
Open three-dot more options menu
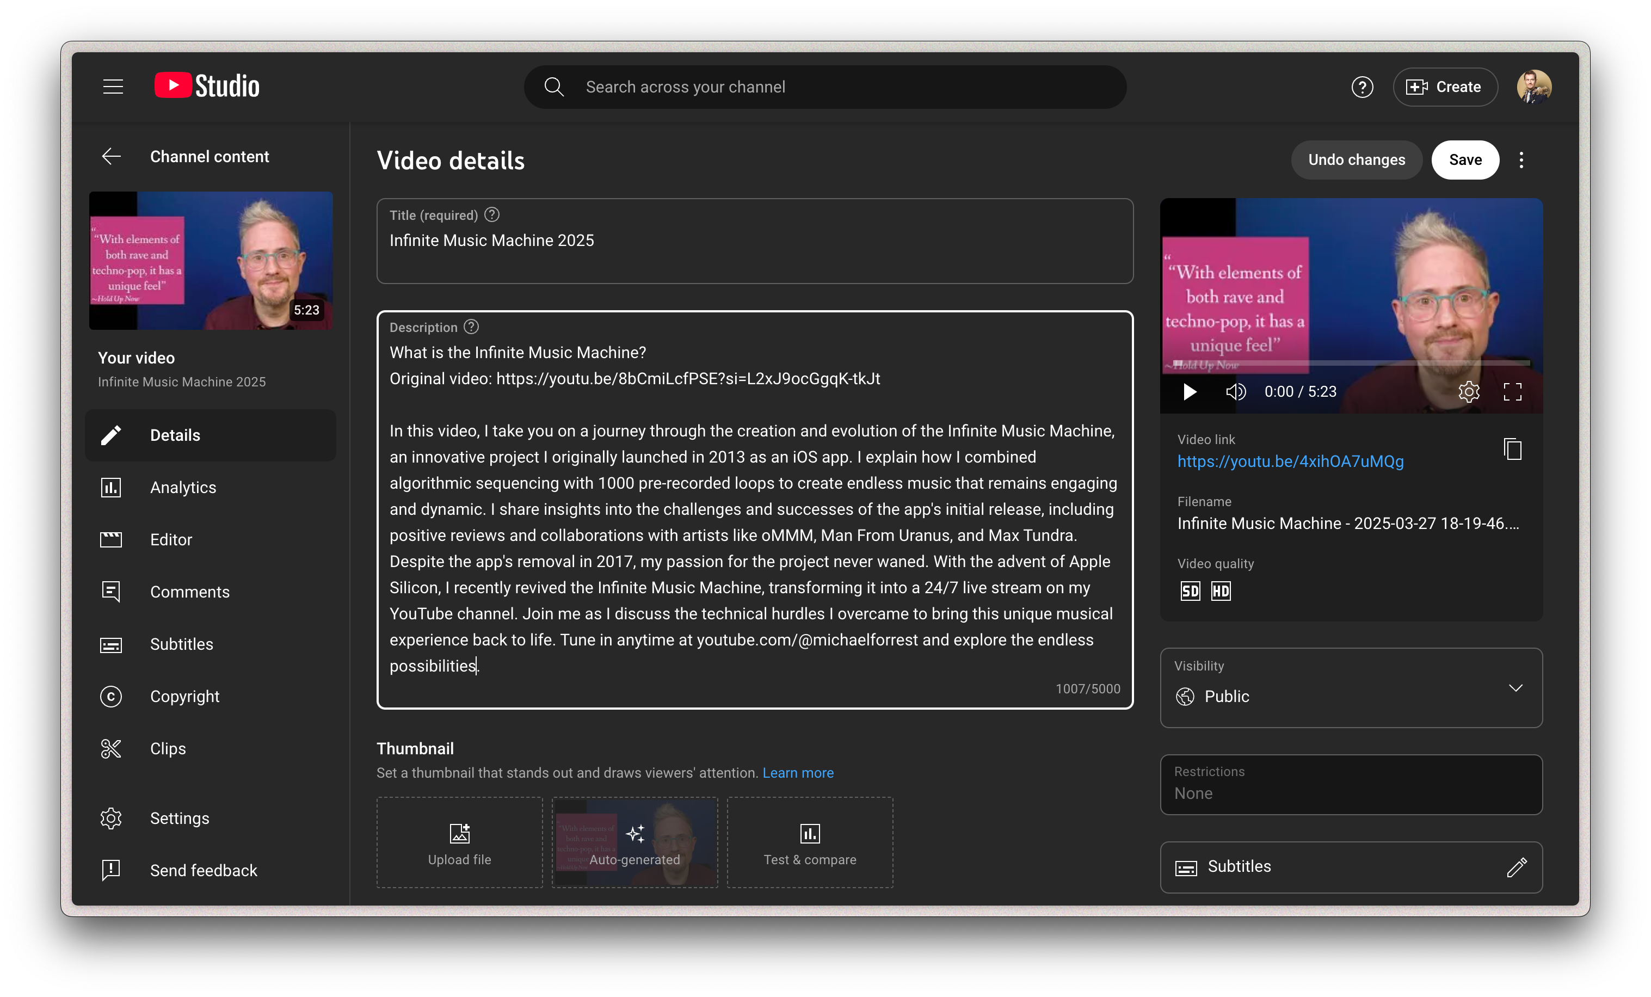click(1521, 160)
